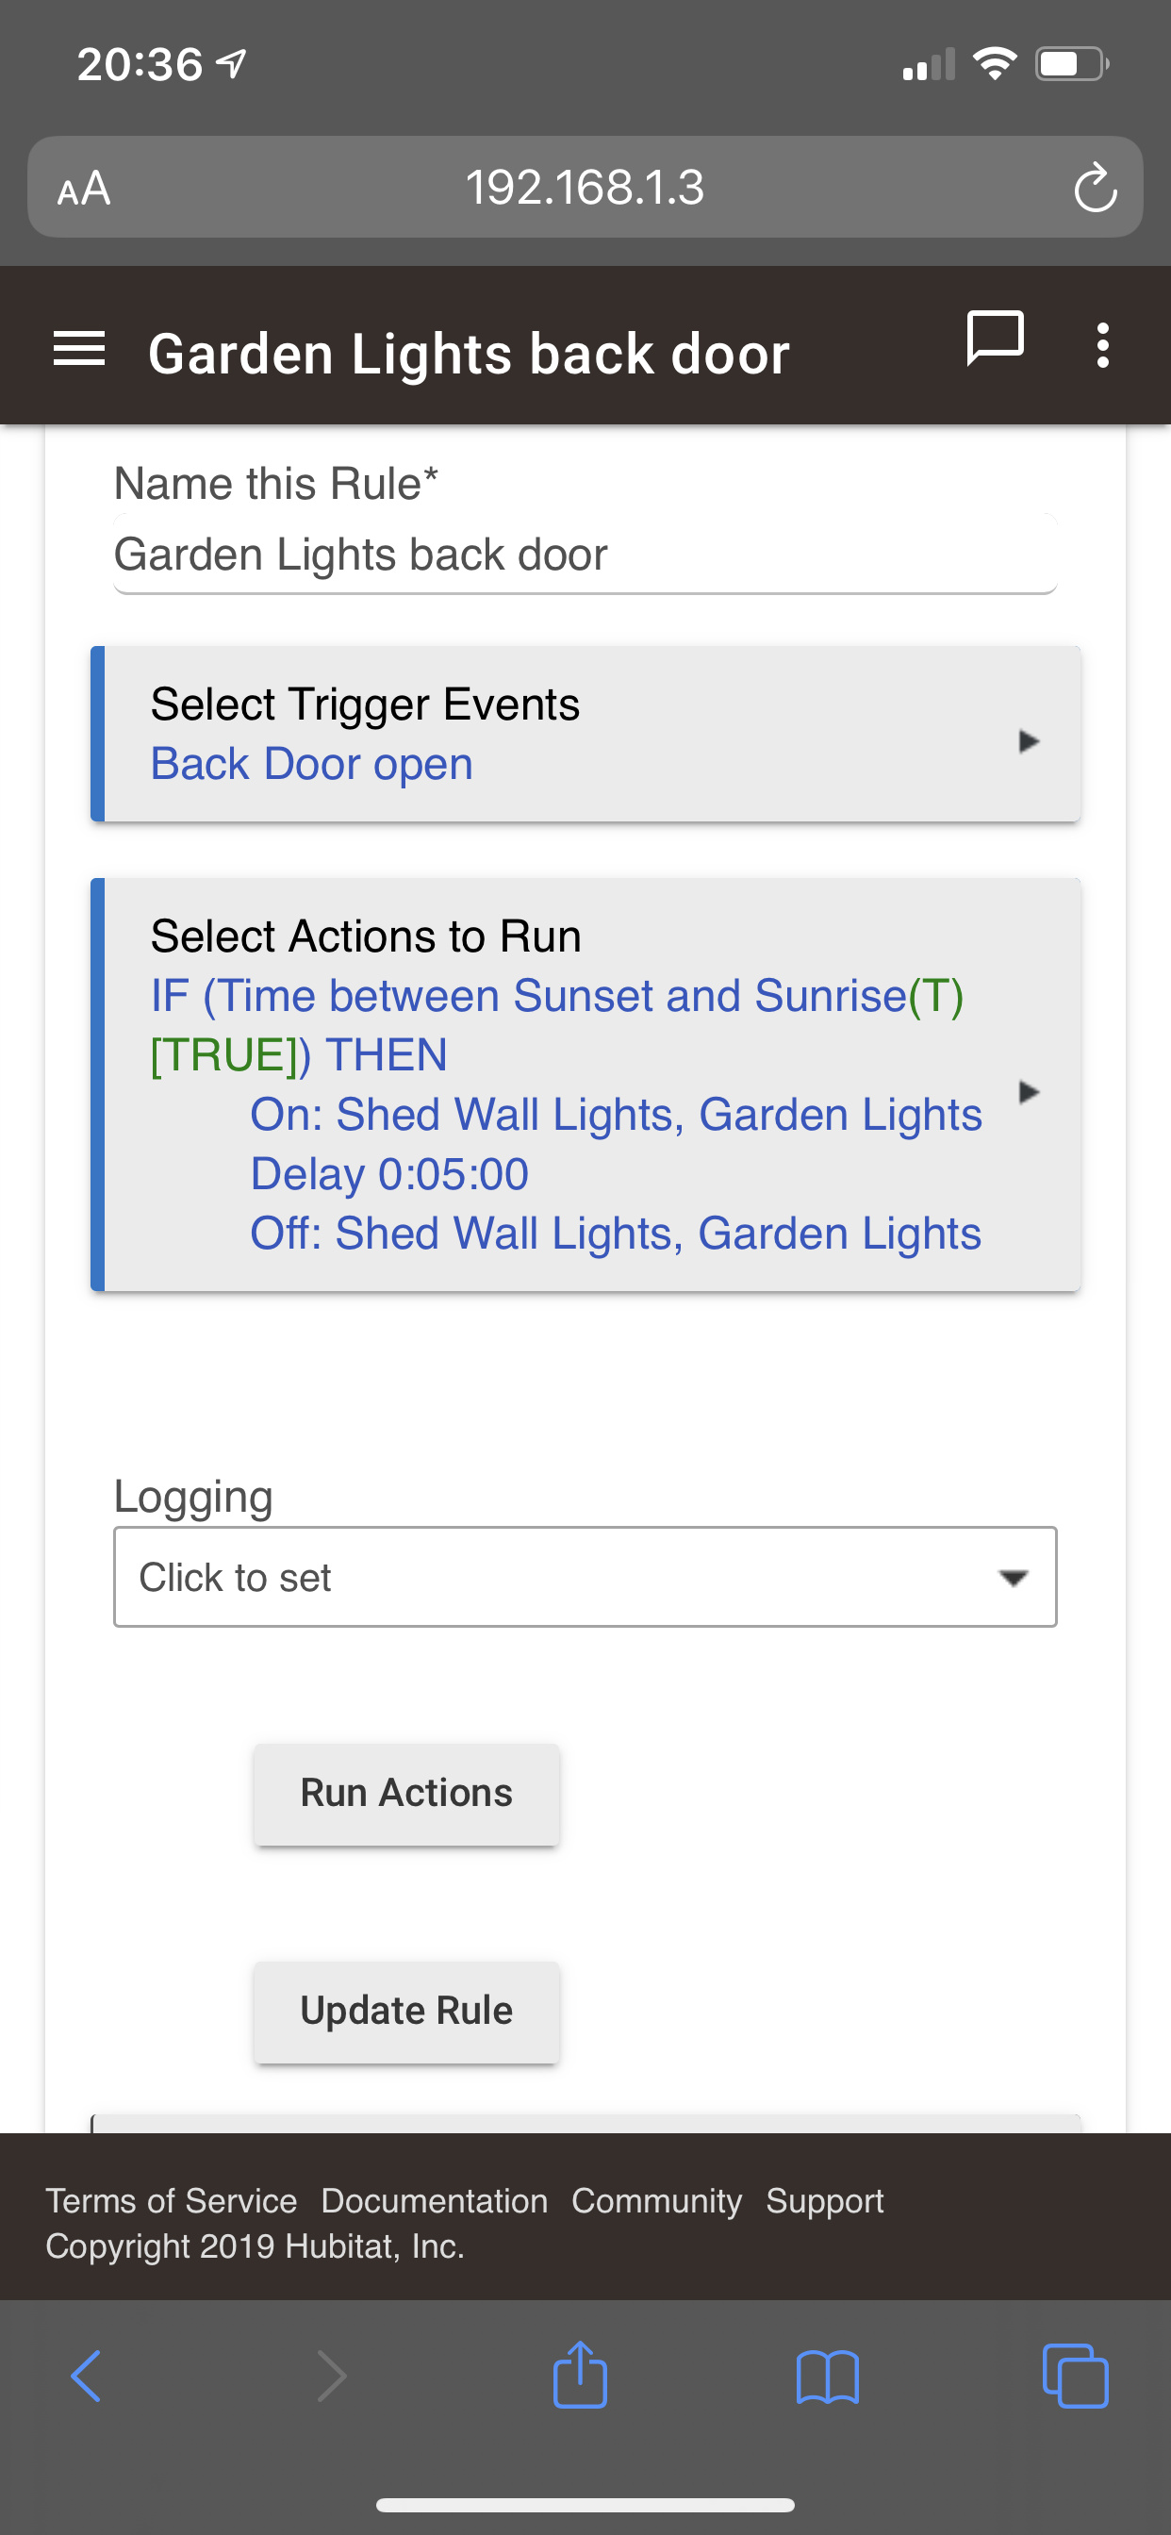Show open tabs in Safari
Viewport: 1171px width, 2535px height.
click(1075, 2376)
